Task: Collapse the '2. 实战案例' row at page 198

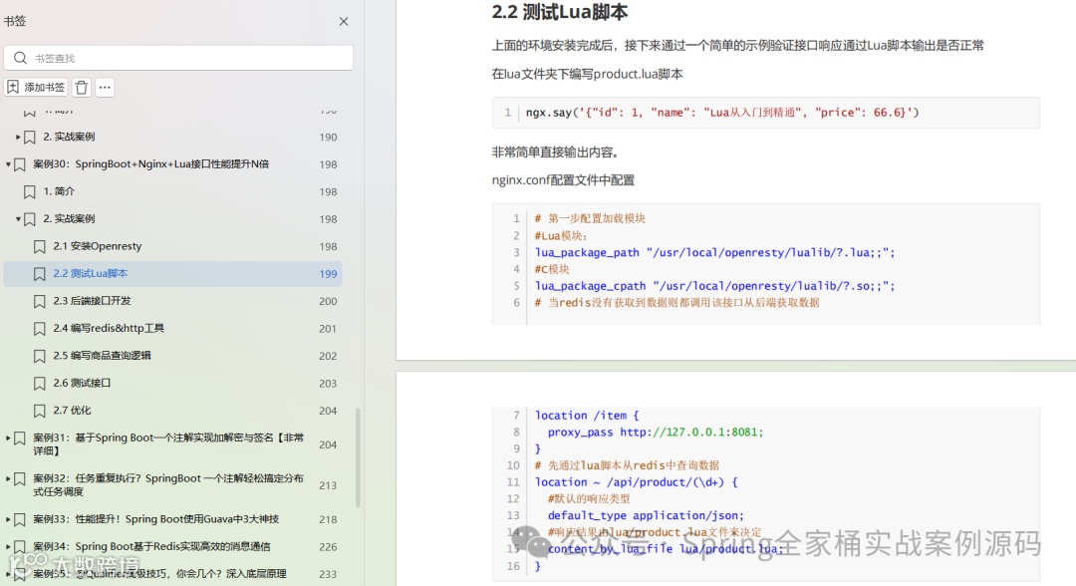Action: pos(18,219)
